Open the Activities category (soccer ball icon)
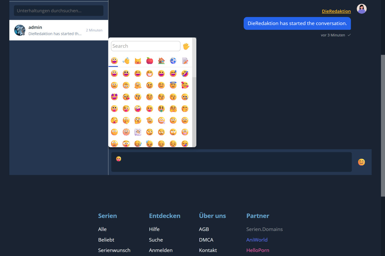 pyautogui.click(x=173, y=60)
